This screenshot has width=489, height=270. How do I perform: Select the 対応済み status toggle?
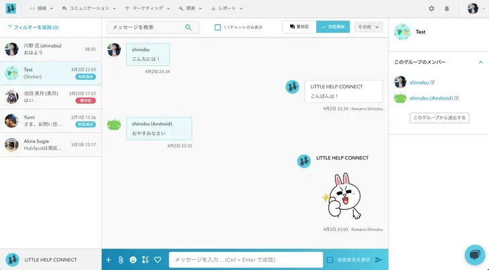[333, 27]
